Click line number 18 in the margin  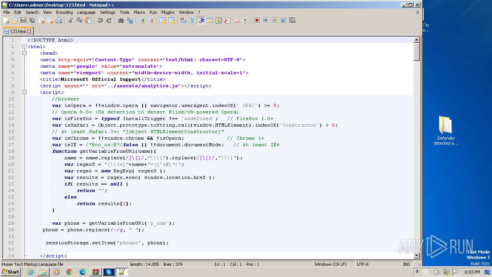click(12, 151)
